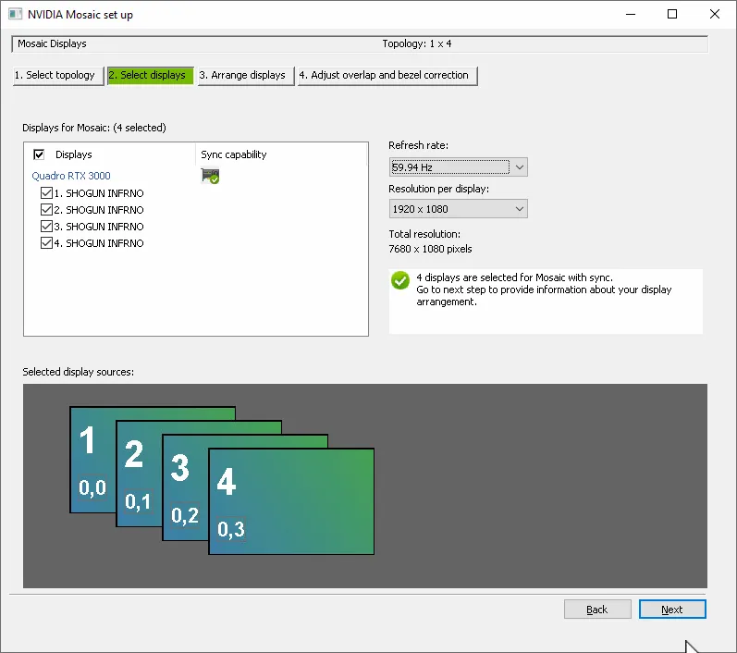Click the Topology: 1 x 4 text
Screen dimensions: 737x653
417,43
